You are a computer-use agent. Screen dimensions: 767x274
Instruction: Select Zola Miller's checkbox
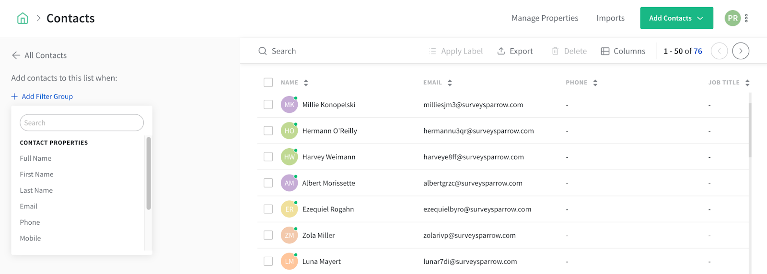tap(268, 235)
